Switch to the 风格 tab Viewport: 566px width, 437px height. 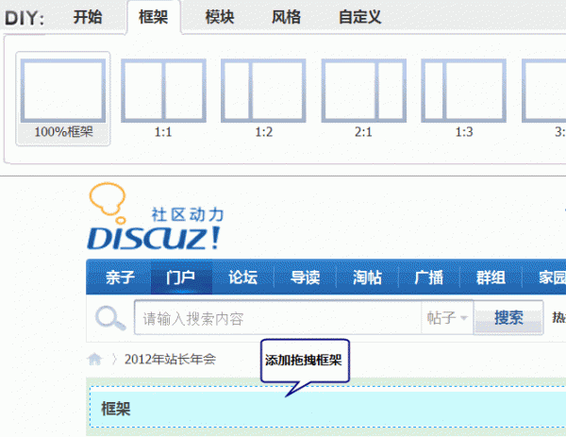coord(286,17)
